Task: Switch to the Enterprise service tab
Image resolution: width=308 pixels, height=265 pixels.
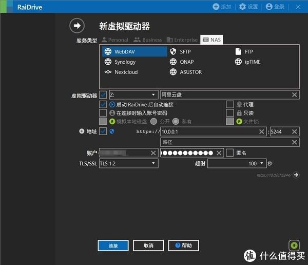Action: click(x=182, y=40)
